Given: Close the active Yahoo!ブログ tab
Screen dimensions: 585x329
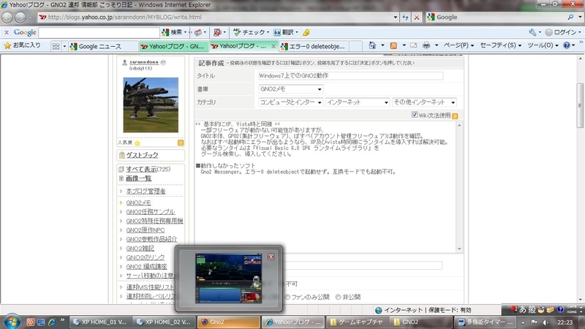Looking at the screenshot, I should (x=273, y=46).
